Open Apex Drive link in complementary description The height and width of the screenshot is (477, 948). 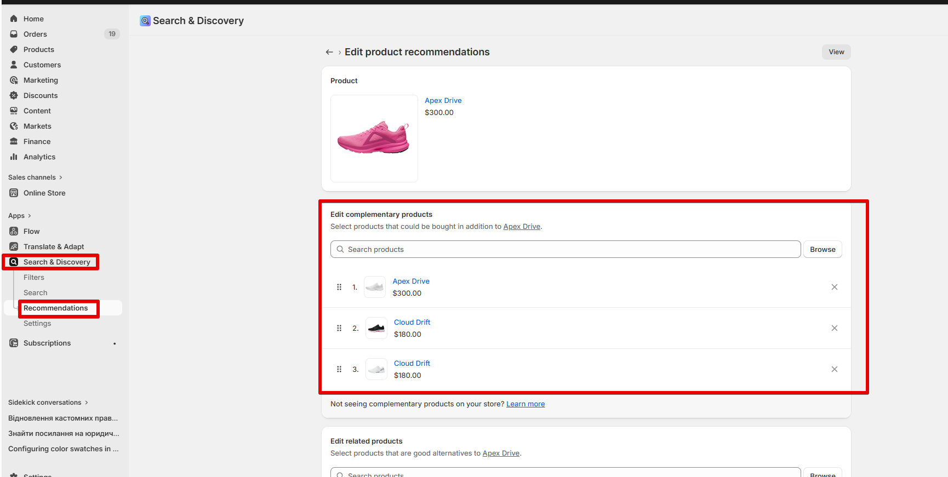click(522, 227)
